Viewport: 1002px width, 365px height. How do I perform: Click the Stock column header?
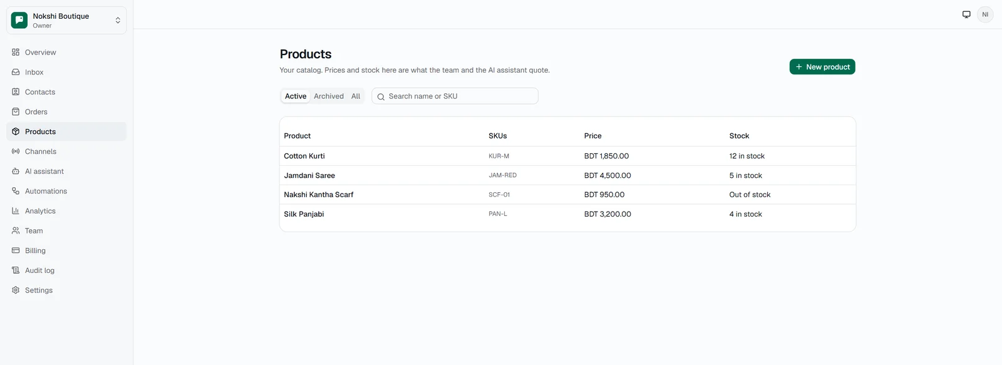coord(739,136)
